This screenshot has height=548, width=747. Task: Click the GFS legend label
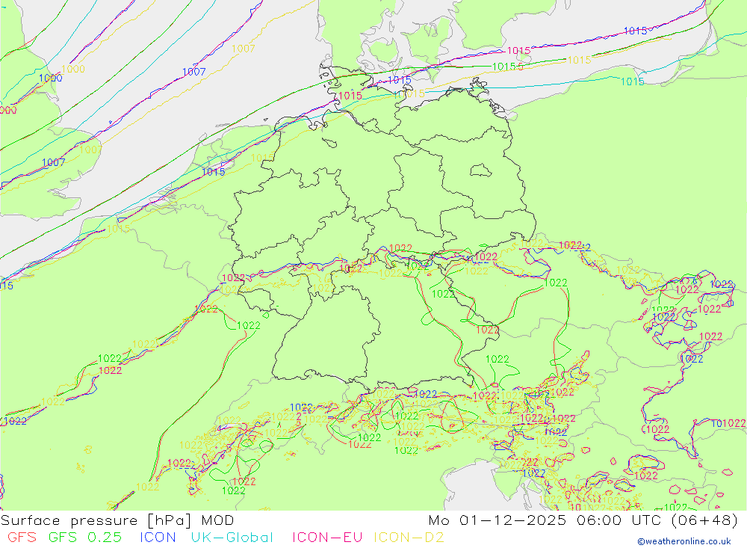tap(22, 537)
